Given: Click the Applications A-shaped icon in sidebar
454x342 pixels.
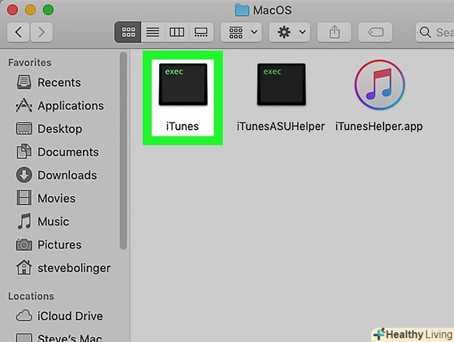Looking at the screenshot, I should [x=24, y=105].
